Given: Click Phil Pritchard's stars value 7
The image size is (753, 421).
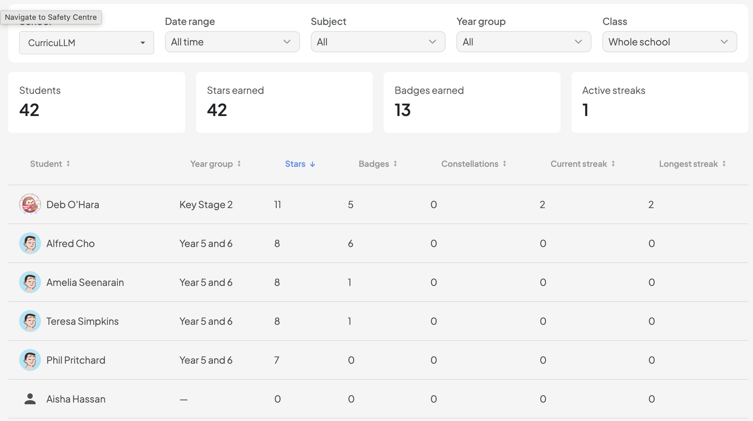Looking at the screenshot, I should (x=277, y=360).
